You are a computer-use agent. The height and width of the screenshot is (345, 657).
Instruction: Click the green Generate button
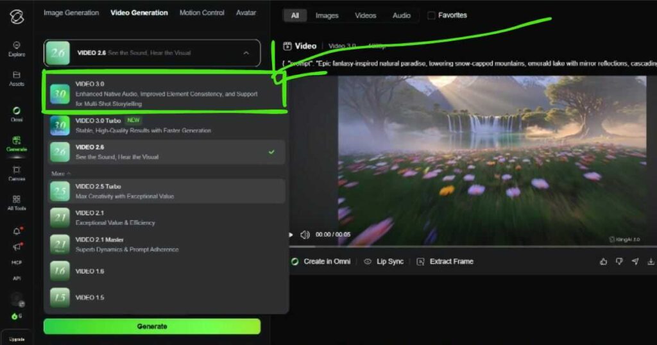pyautogui.click(x=151, y=326)
